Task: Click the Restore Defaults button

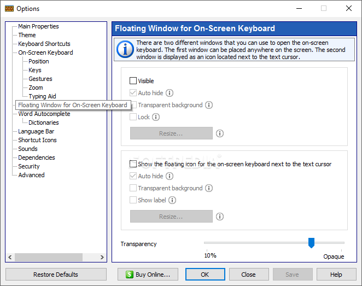Action: 56,275
